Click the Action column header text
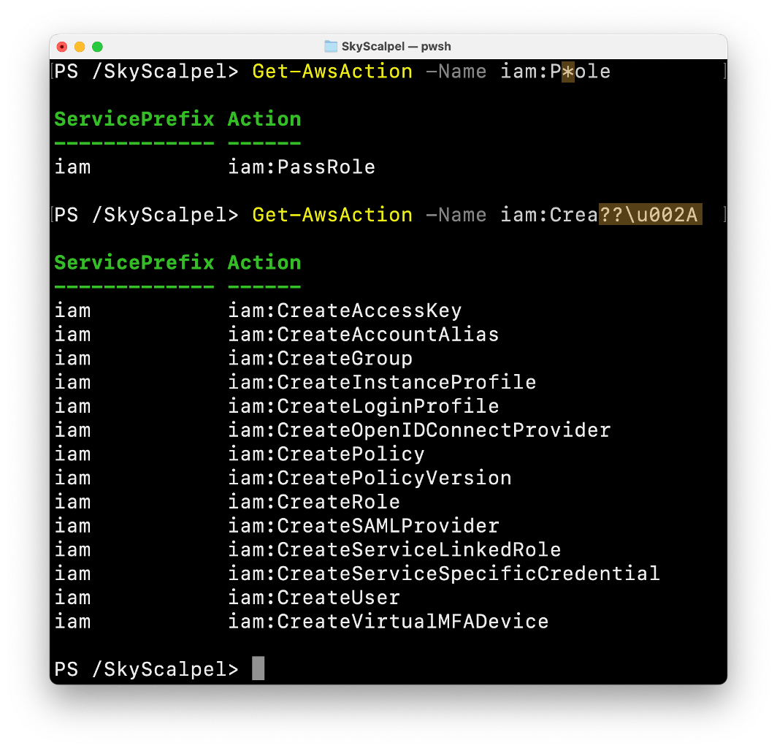 point(264,118)
